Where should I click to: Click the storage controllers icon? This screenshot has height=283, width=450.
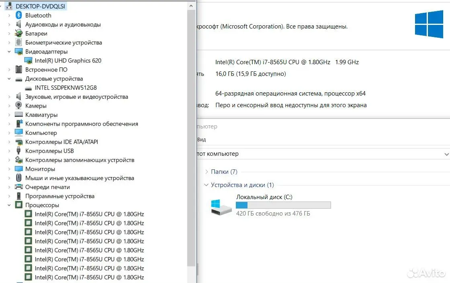click(x=18, y=160)
